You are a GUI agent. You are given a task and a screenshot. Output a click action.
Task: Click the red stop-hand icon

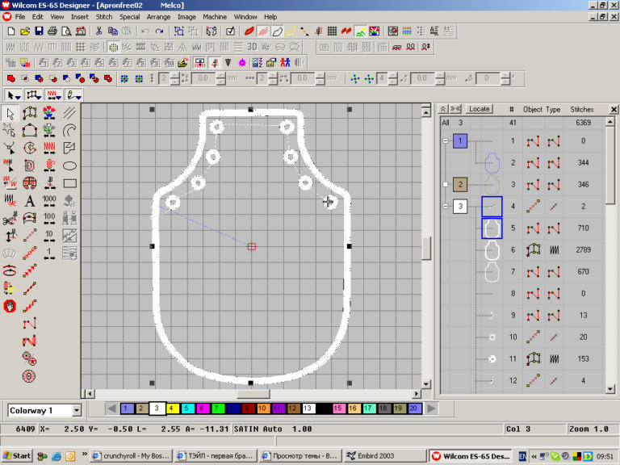coord(10,306)
